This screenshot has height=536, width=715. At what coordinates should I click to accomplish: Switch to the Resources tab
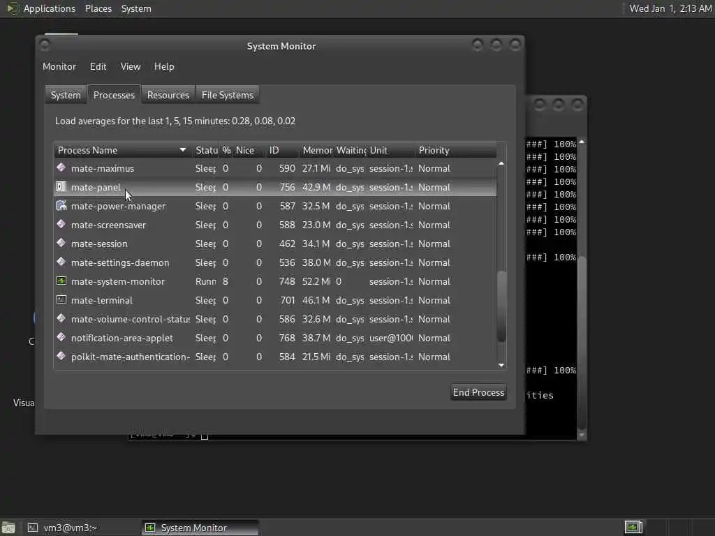pos(168,95)
